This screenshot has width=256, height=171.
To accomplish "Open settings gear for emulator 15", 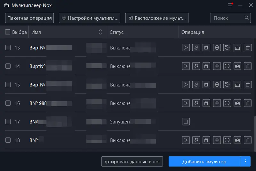I will click(217, 85).
